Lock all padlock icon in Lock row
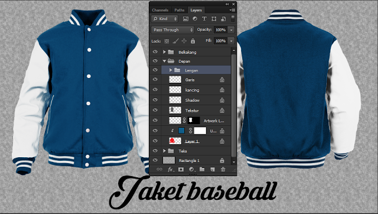The height and width of the screenshot is (214, 378). pos(193,41)
